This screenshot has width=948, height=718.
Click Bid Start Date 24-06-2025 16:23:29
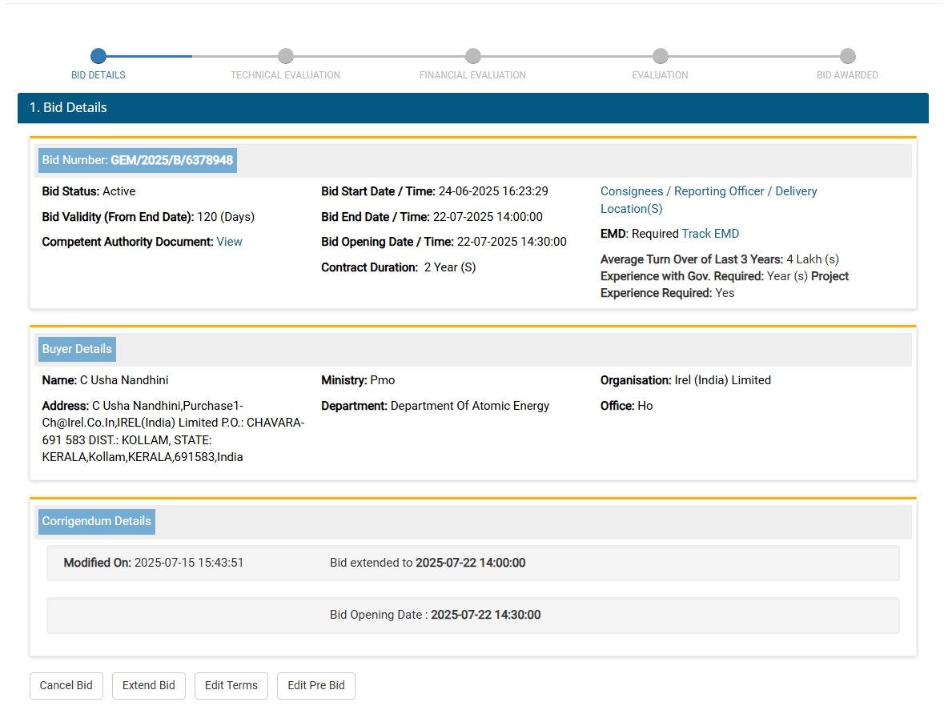click(x=493, y=191)
